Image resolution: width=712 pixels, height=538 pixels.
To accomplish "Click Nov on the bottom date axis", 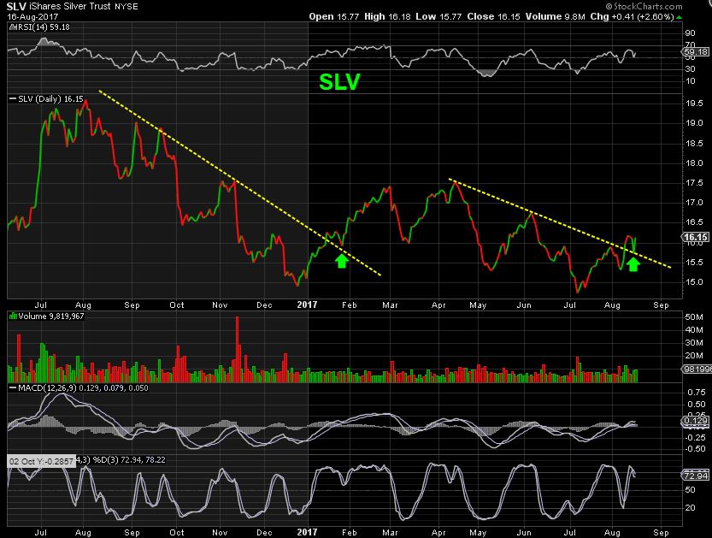I will pyautogui.click(x=220, y=532).
